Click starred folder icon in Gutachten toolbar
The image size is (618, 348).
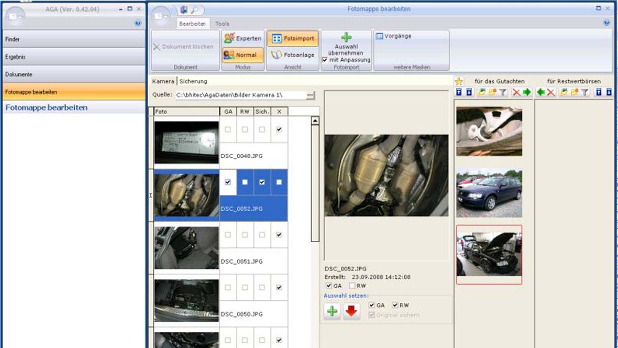[492, 92]
